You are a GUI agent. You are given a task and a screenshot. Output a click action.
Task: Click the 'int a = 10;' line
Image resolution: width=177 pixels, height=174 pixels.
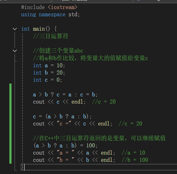coord(49,65)
